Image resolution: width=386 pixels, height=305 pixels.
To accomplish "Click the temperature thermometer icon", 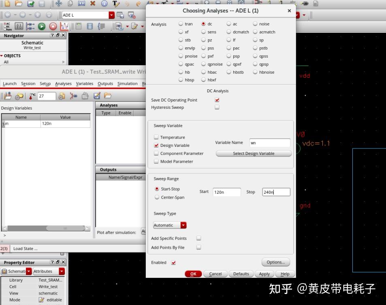I will [x=30, y=97].
